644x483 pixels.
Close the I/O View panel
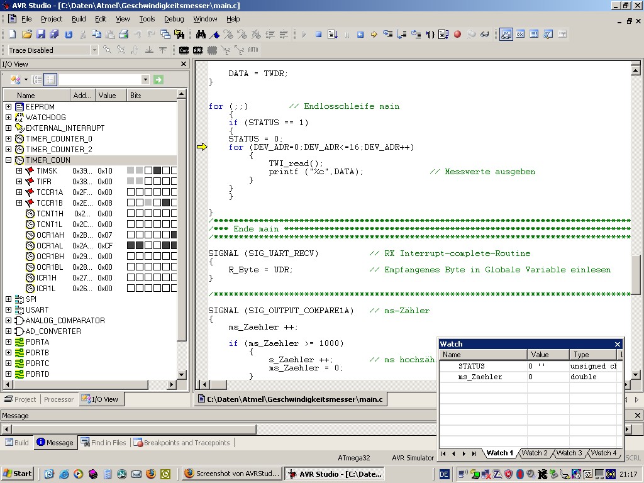click(x=184, y=64)
